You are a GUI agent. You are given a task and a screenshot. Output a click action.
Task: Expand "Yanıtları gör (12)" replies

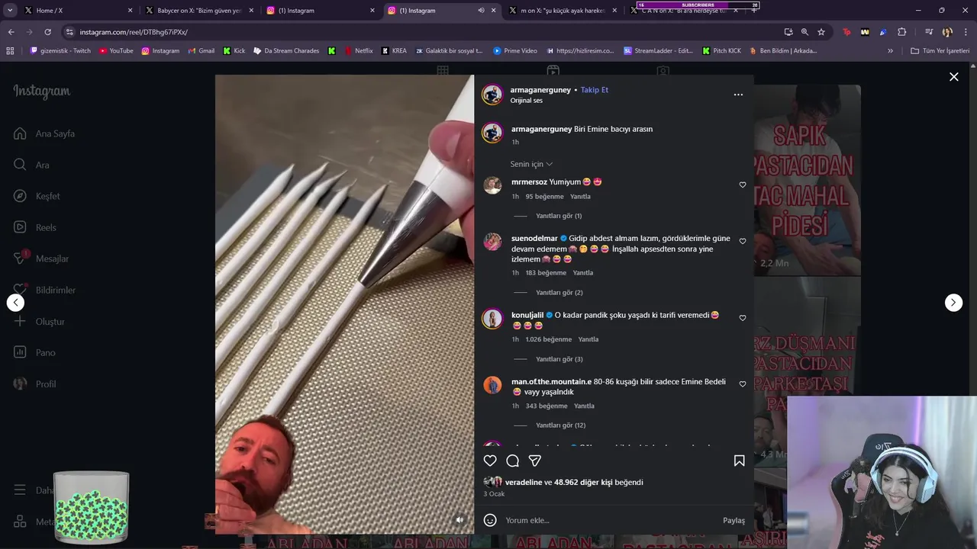click(560, 425)
